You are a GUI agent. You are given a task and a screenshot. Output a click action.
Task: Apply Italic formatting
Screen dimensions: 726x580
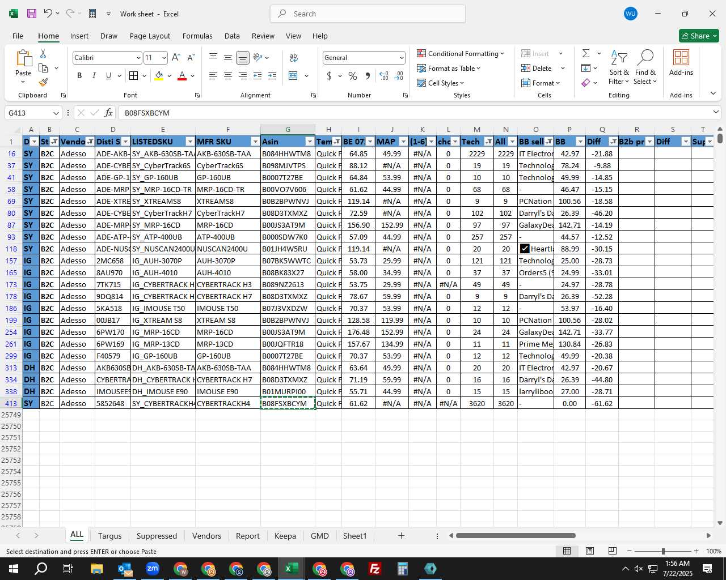point(94,76)
